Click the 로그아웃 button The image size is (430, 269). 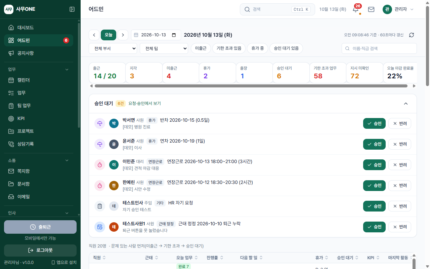pyautogui.click(x=40, y=250)
